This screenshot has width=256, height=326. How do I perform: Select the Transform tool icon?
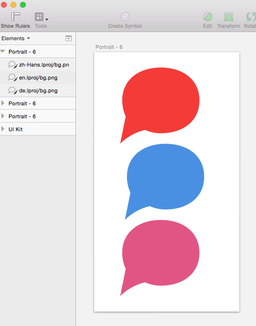(x=229, y=17)
